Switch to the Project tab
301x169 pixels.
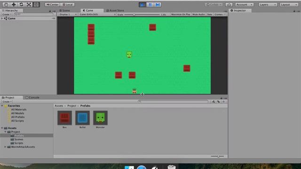pos(8,98)
